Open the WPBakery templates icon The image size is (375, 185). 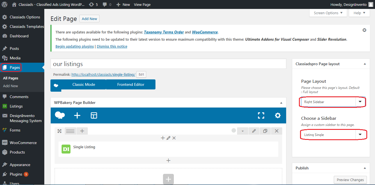click(94, 115)
